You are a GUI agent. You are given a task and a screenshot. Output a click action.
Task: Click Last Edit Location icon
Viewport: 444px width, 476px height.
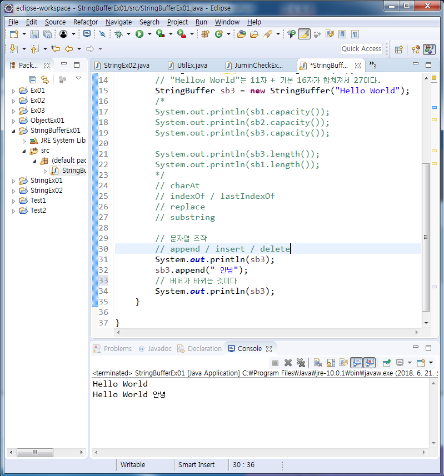coord(56,48)
